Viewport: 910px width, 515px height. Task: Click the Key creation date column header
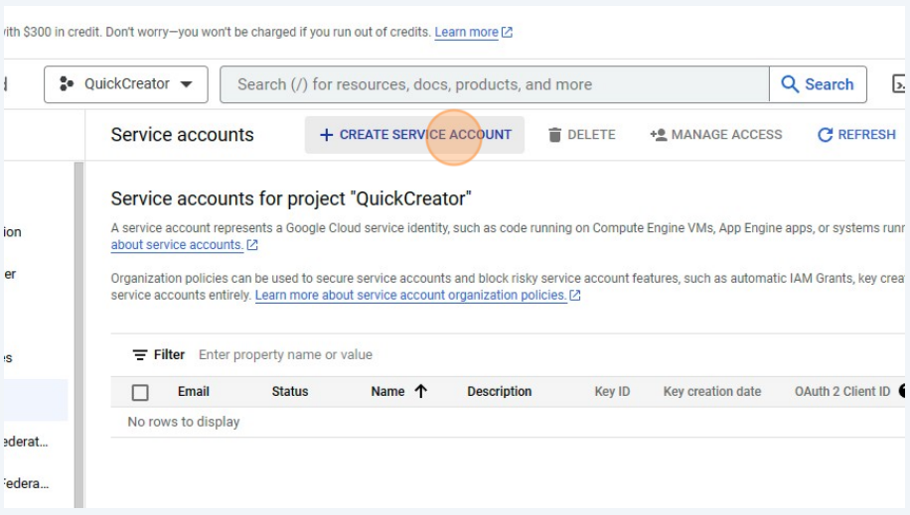point(712,392)
